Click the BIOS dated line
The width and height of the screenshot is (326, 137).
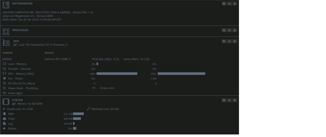pyautogui.click(x=32, y=20)
